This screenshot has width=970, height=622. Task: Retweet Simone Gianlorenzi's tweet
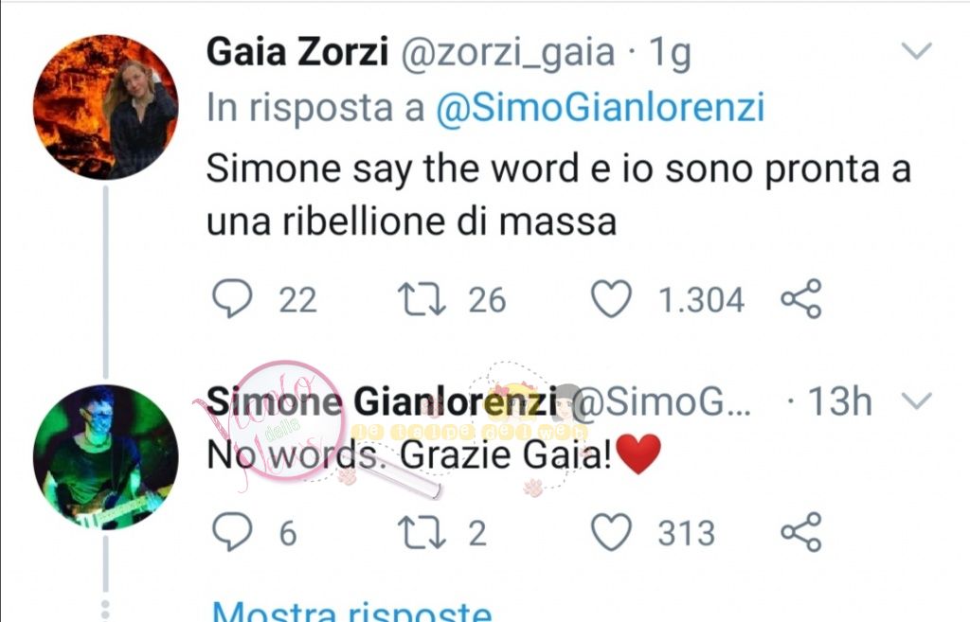pyautogui.click(x=422, y=532)
